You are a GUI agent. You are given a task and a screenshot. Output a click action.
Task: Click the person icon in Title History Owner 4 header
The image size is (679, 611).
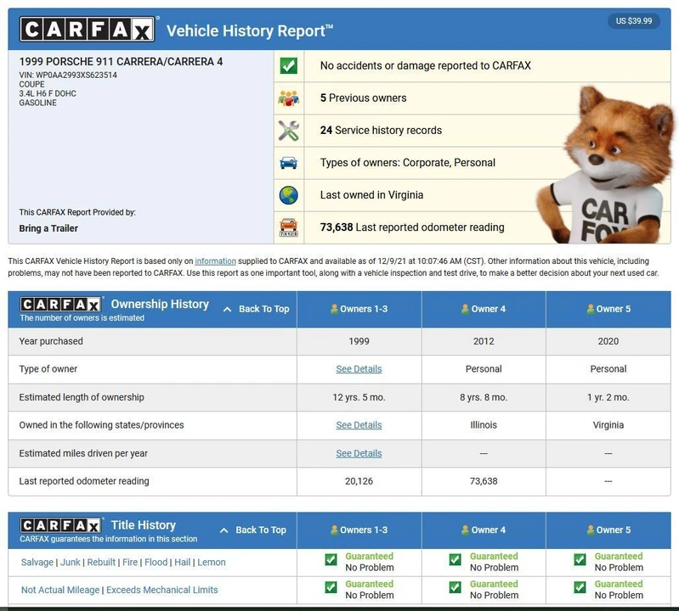point(465,530)
